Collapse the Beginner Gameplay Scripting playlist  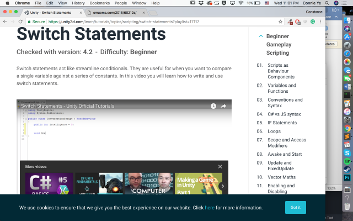(x=261, y=36)
